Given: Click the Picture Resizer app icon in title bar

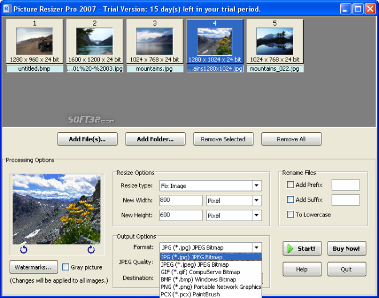Looking at the screenshot, I should click(7, 9).
